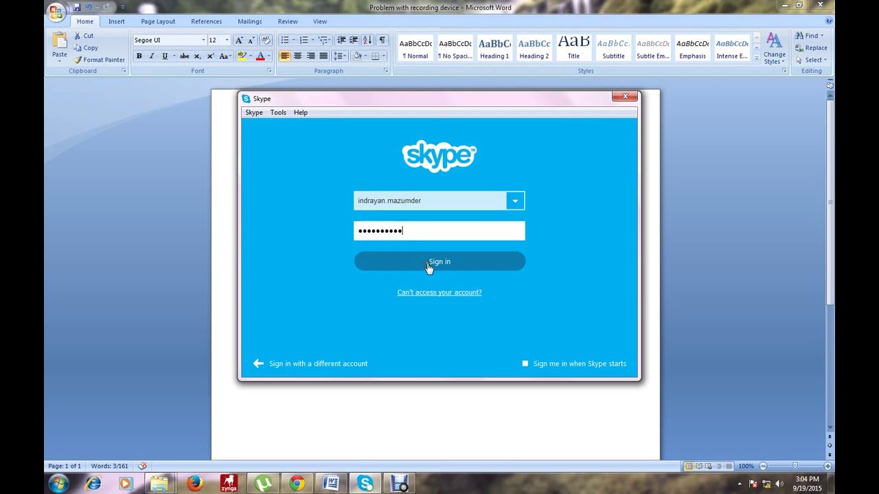Apply Superscript formatting
Viewport: 879px width, 494px height.
(210, 56)
